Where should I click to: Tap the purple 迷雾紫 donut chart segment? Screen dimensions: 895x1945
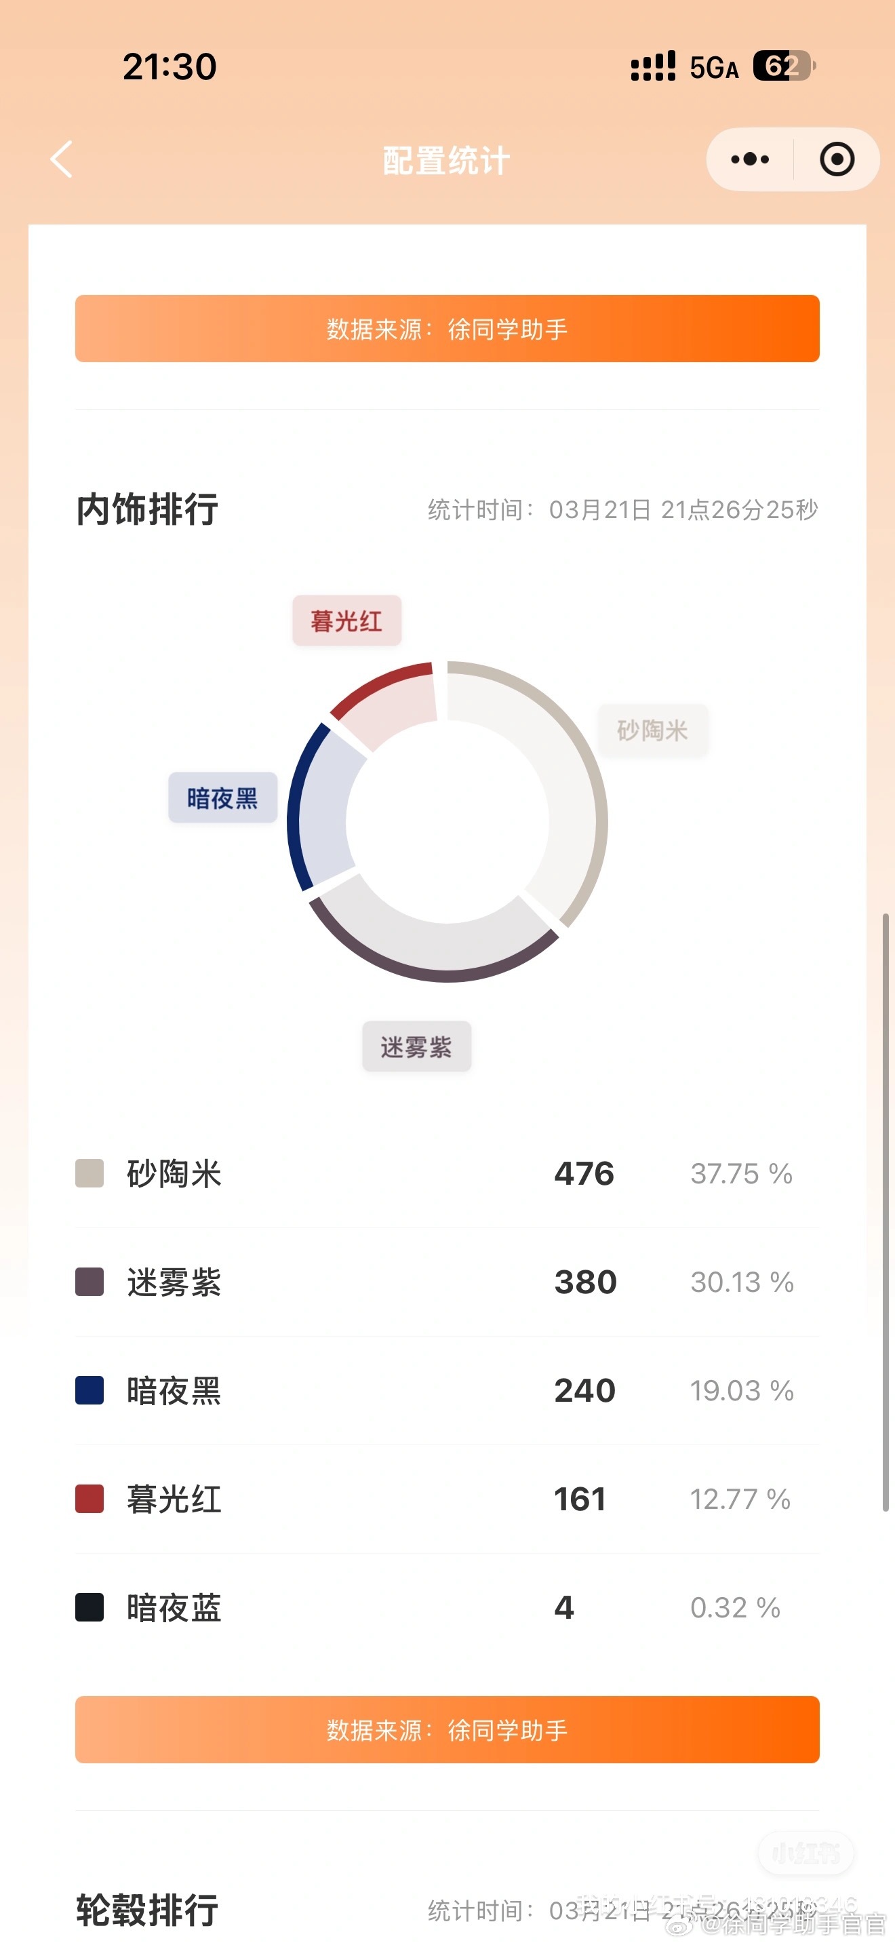[x=438, y=950]
